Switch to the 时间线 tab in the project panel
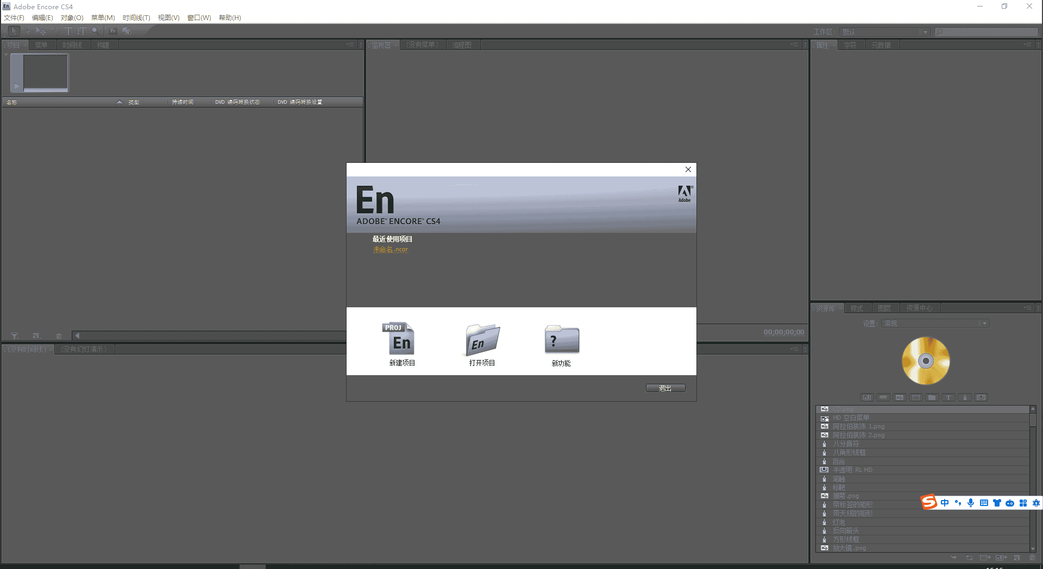The height and width of the screenshot is (569, 1043). click(72, 45)
